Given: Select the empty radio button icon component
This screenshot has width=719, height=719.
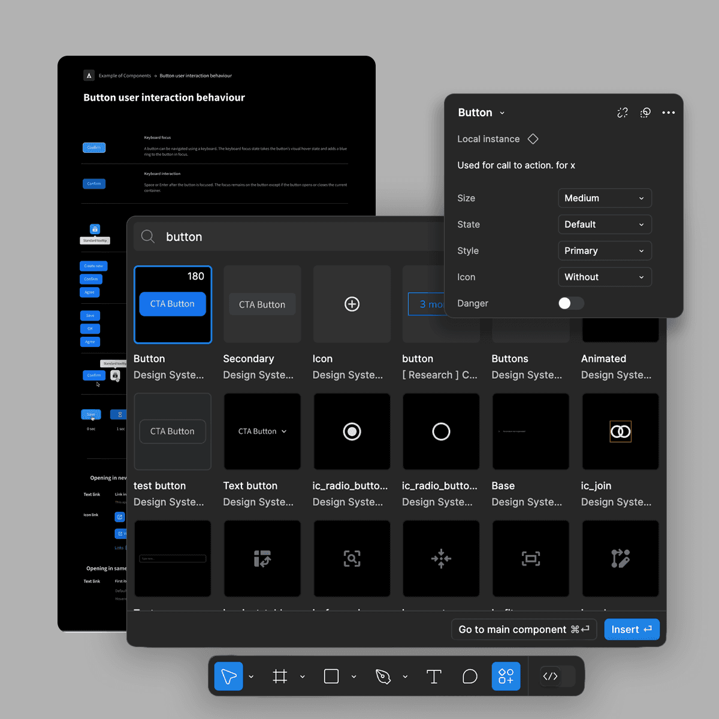Looking at the screenshot, I should coord(441,431).
